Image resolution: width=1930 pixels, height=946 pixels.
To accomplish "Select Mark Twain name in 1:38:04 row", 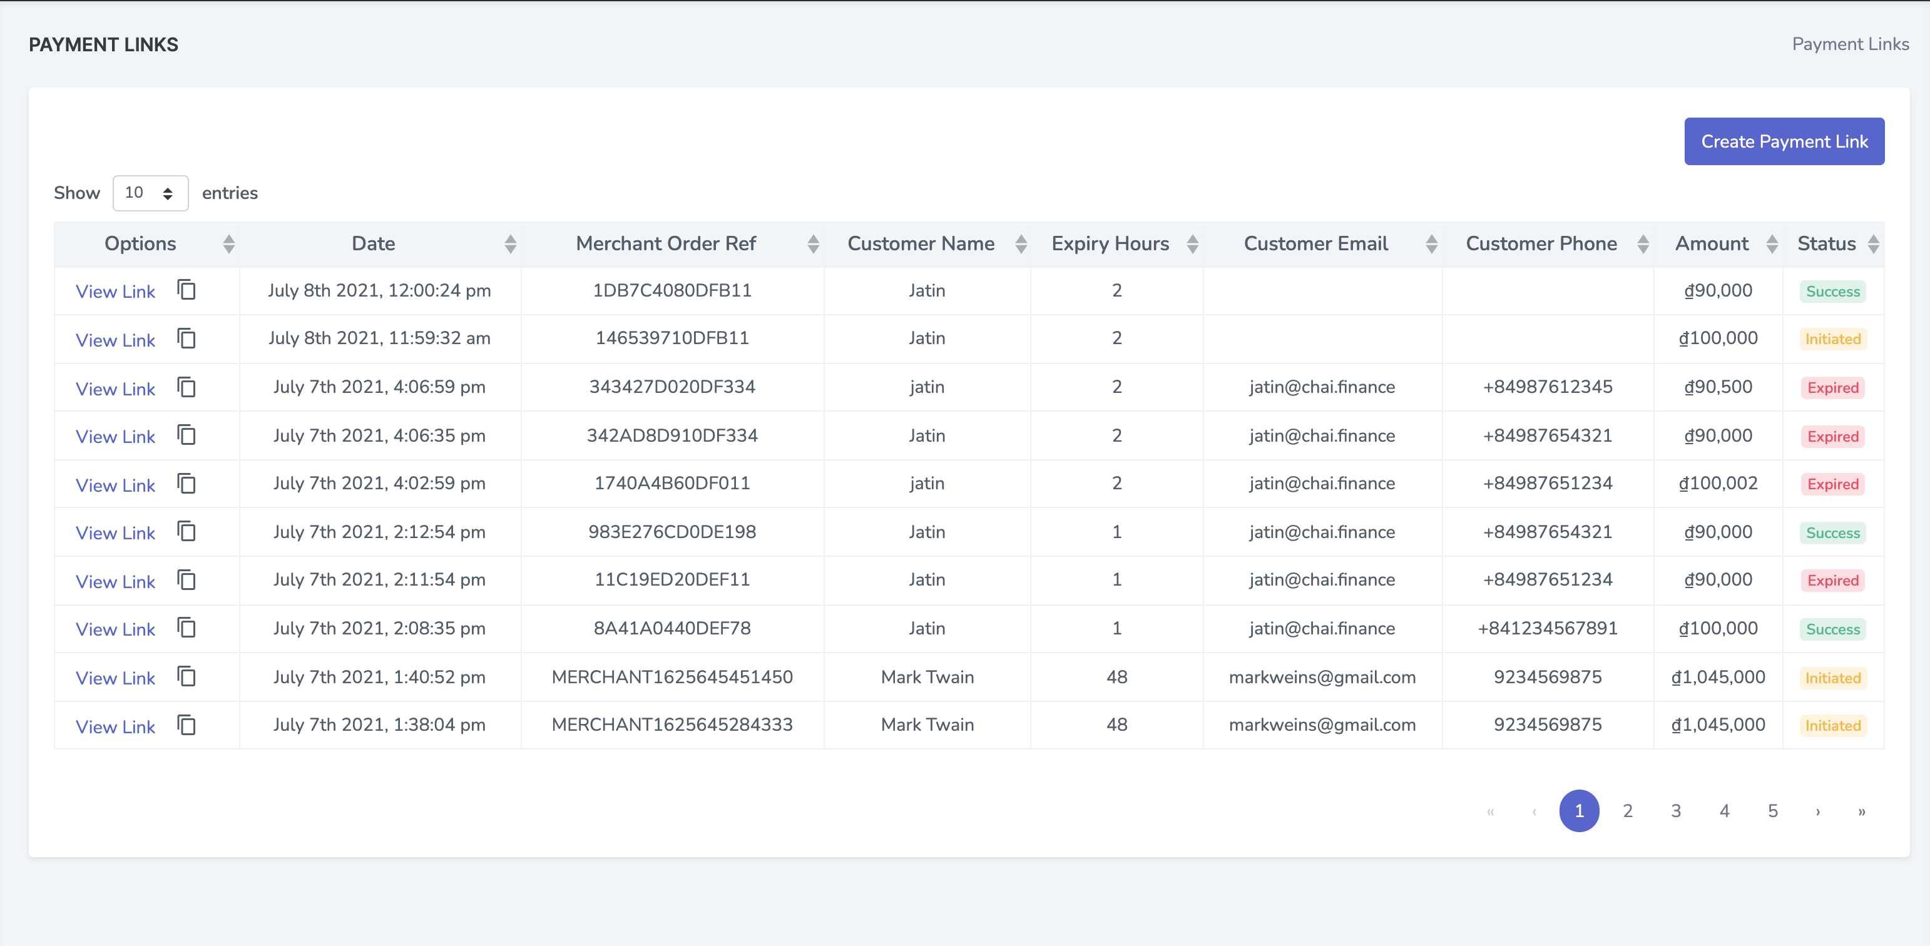I will (x=927, y=725).
